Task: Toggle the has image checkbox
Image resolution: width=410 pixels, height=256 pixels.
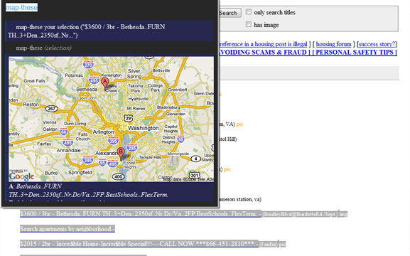Action: pos(249,24)
